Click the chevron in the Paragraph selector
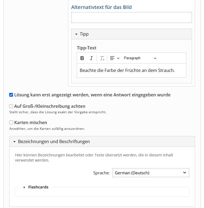 click(155, 58)
